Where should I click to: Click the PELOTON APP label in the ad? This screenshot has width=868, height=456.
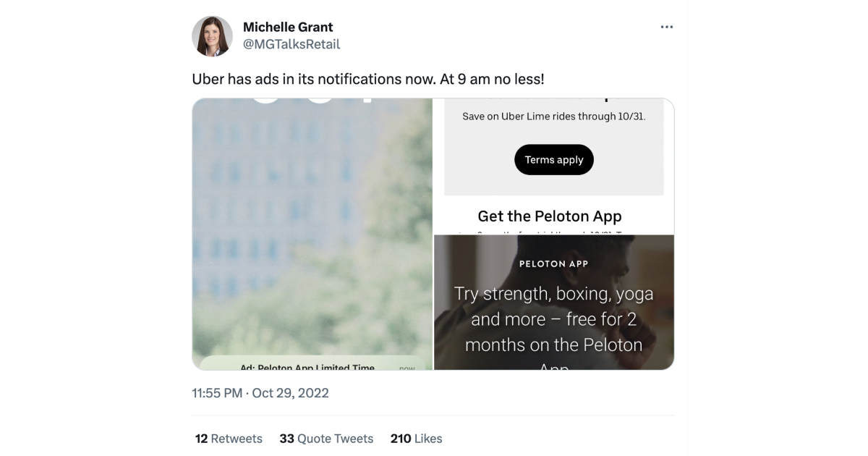point(553,264)
